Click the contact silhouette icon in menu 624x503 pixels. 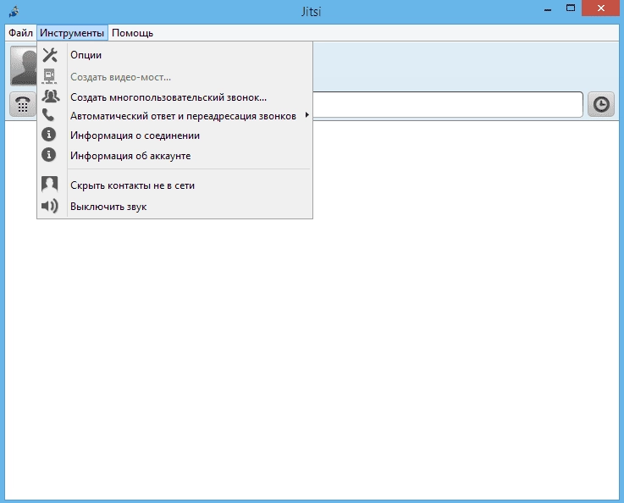[x=50, y=185]
